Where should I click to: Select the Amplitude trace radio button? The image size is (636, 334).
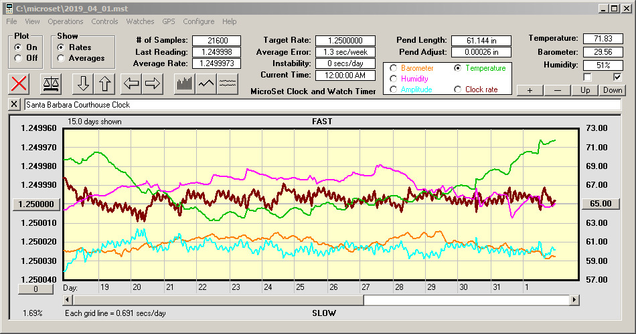point(393,90)
